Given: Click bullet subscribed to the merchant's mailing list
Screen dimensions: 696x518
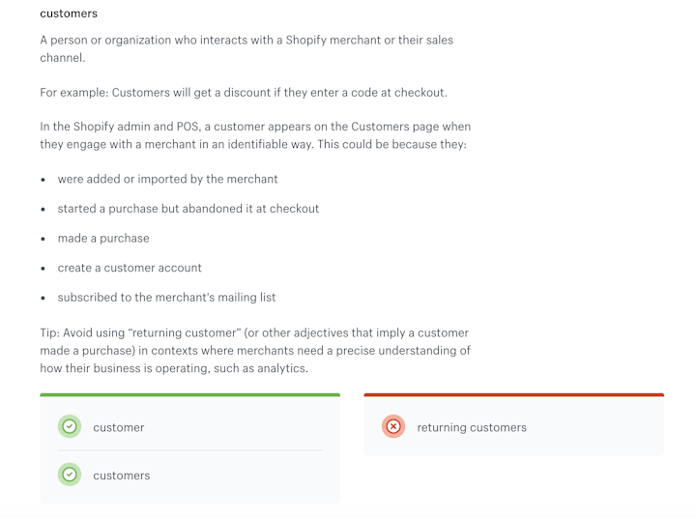Looking at the screenshot, I should (x=166, y=298).
